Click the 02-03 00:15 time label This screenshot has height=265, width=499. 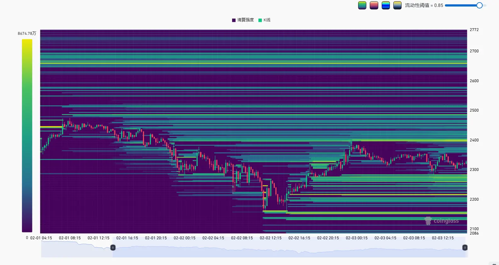(357, 238)
